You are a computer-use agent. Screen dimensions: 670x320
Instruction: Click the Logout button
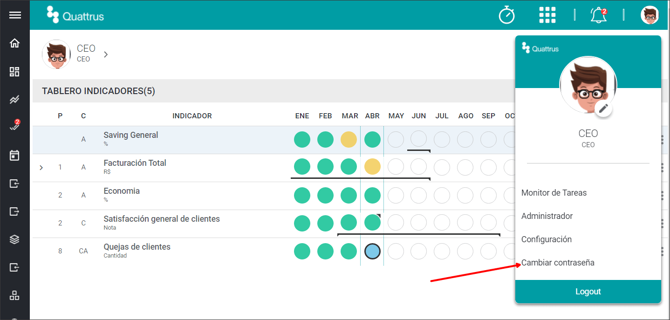[x=588, y=292]
